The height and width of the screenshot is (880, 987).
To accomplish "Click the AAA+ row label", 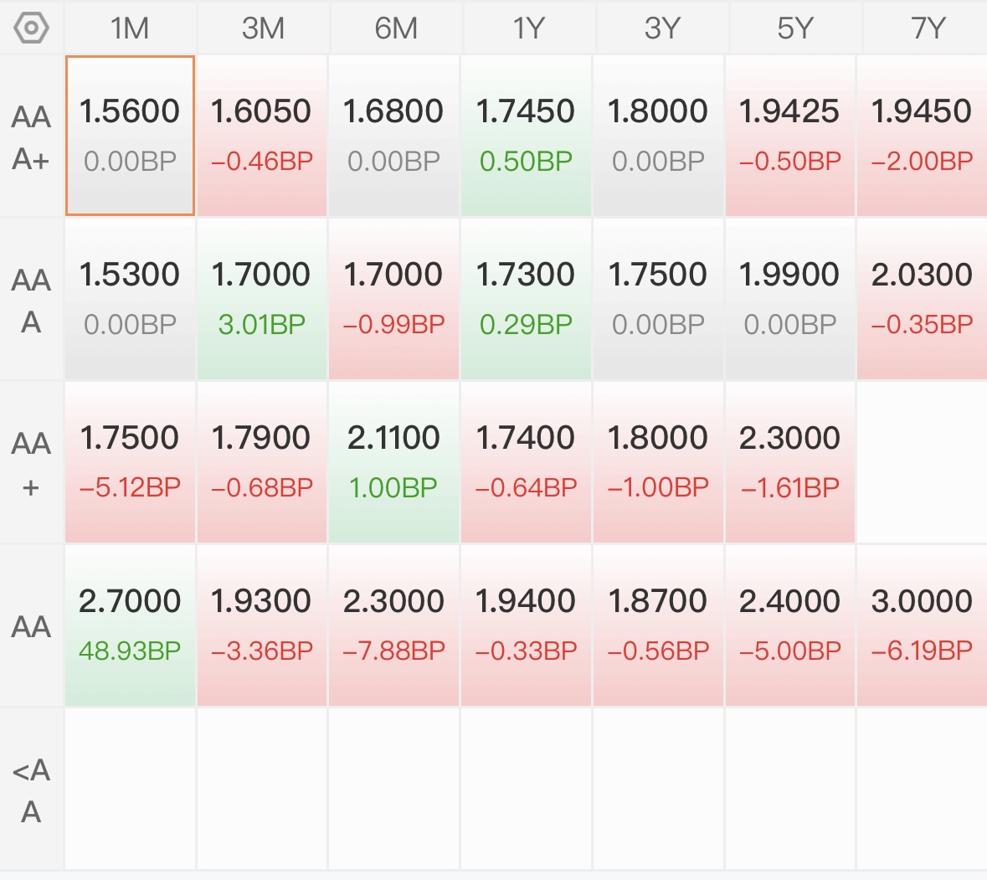I will (32, 137).
